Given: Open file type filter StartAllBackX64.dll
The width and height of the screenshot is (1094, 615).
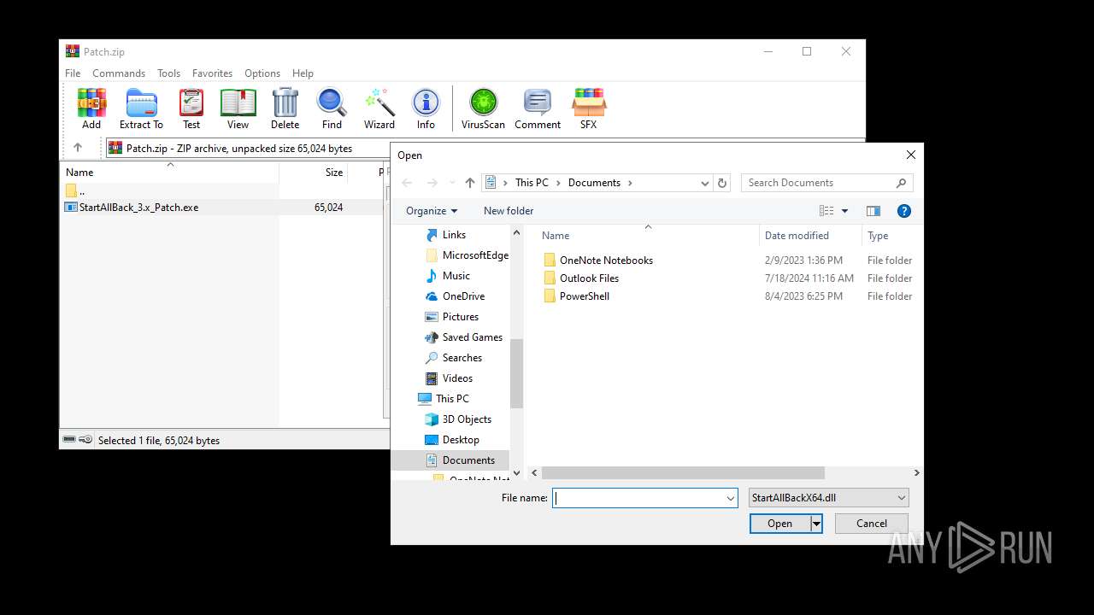Looking at the screenshot, I should click(828, 498).
